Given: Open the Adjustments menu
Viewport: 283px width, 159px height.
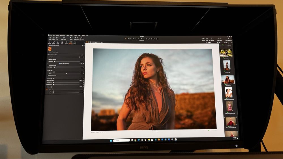Looking at the screenshot, I should tap(63, 35).
